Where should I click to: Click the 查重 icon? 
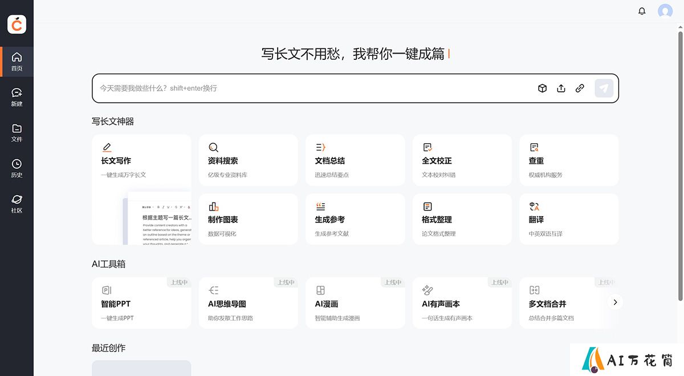point(534,147)
